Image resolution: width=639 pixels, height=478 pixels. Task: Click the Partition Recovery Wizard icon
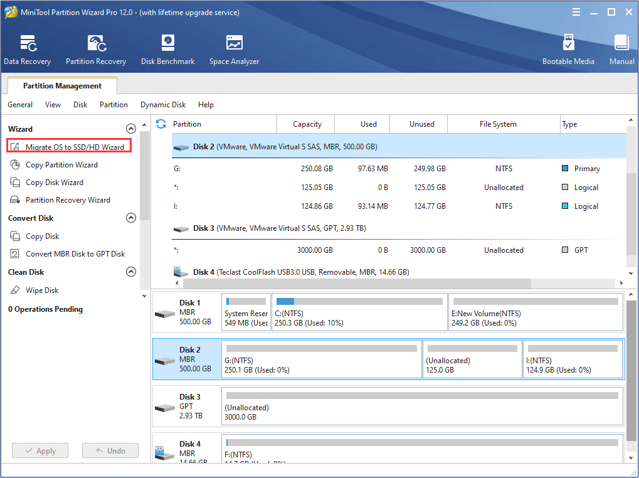tap(15, 199)
